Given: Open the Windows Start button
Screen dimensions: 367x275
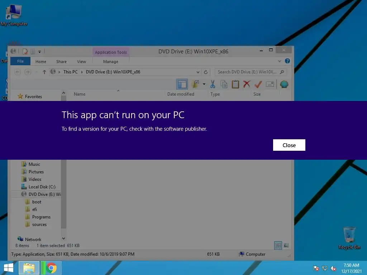Looking at the screenshot, I should [x=9, y=268].
